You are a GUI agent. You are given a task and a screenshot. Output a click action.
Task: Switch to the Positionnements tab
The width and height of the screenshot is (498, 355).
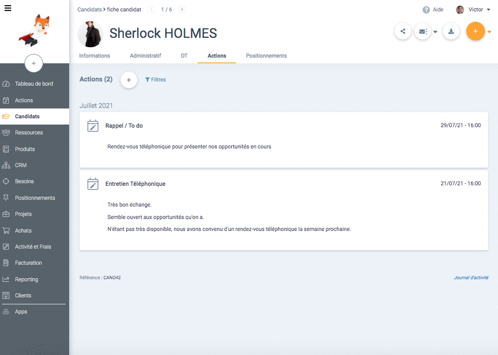(x=266, y=56)
